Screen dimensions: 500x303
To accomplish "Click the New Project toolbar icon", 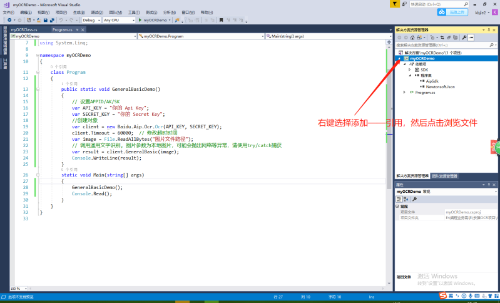I will tap(29, 20).
